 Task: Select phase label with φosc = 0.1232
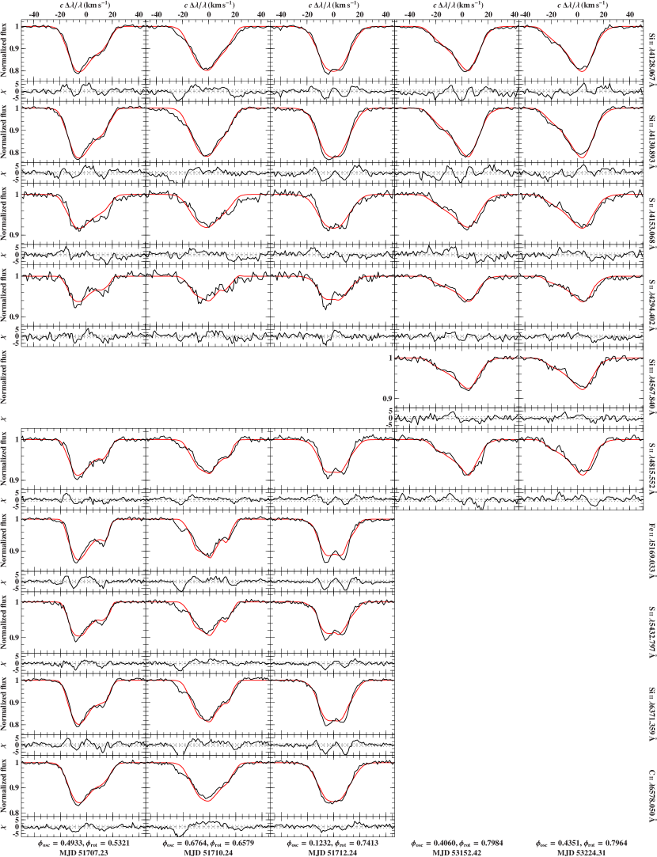[x=332, y=843]
